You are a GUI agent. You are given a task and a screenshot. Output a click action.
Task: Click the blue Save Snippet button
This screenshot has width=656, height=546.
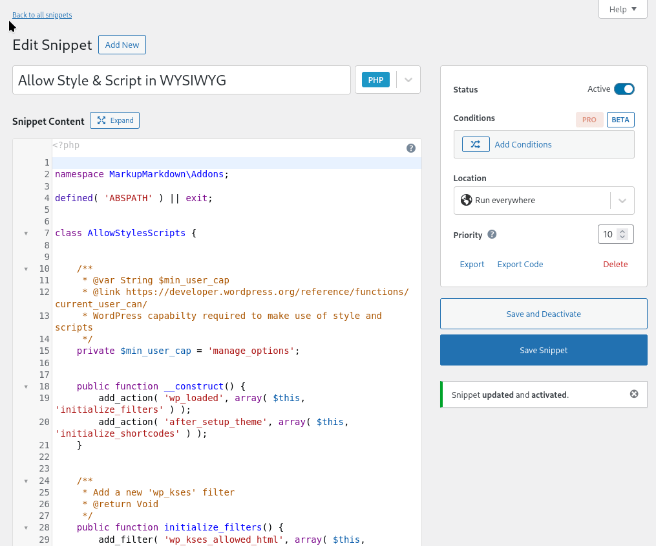point(544,350)
